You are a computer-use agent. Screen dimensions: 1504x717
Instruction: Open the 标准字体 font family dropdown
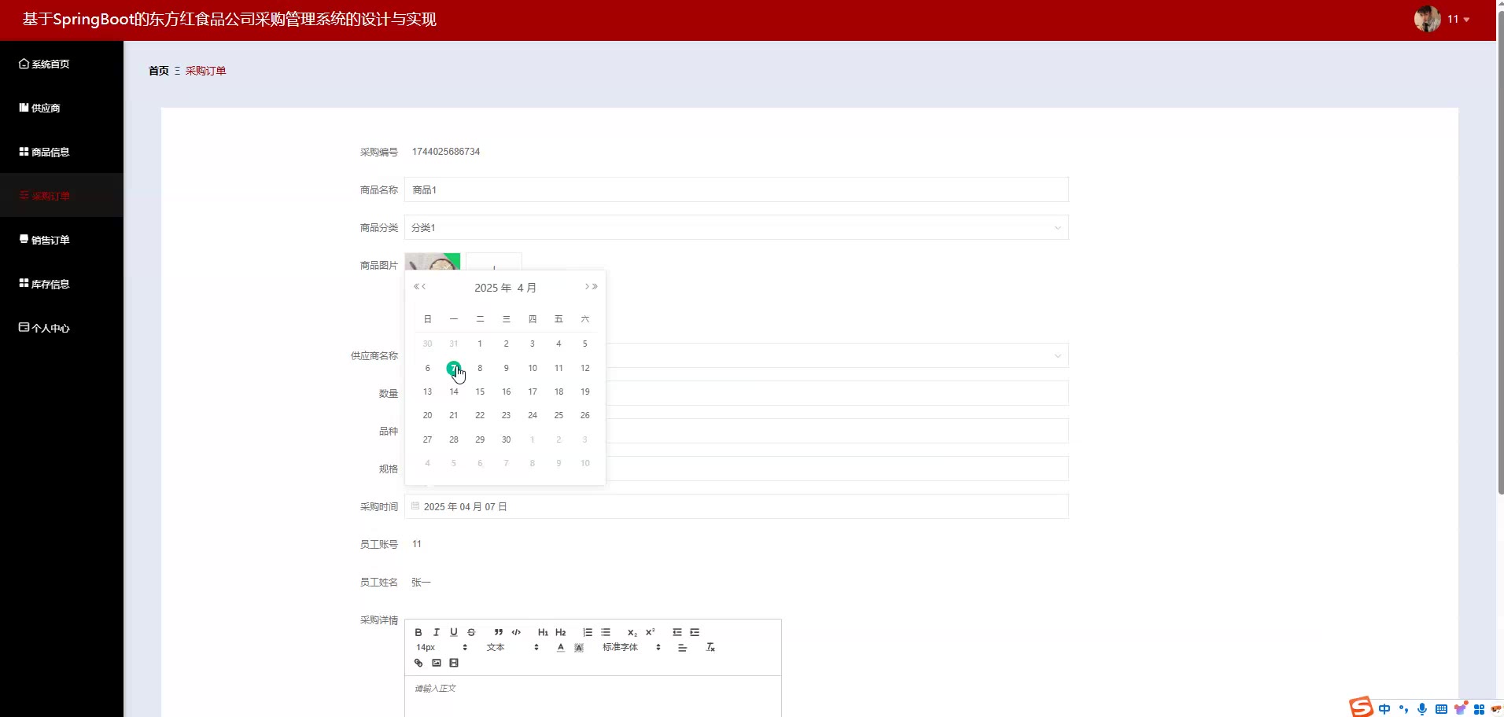point(632,648)
